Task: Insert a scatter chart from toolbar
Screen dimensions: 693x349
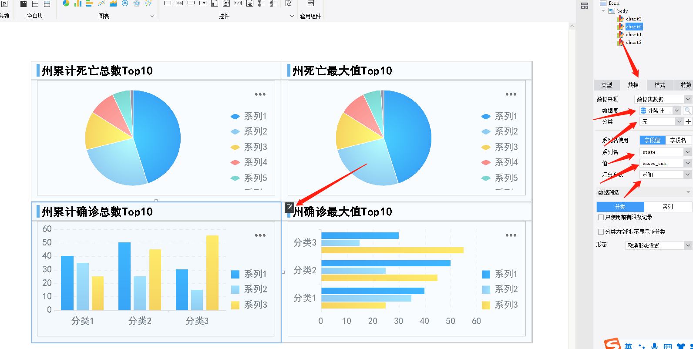Action: tap(148, 3)
